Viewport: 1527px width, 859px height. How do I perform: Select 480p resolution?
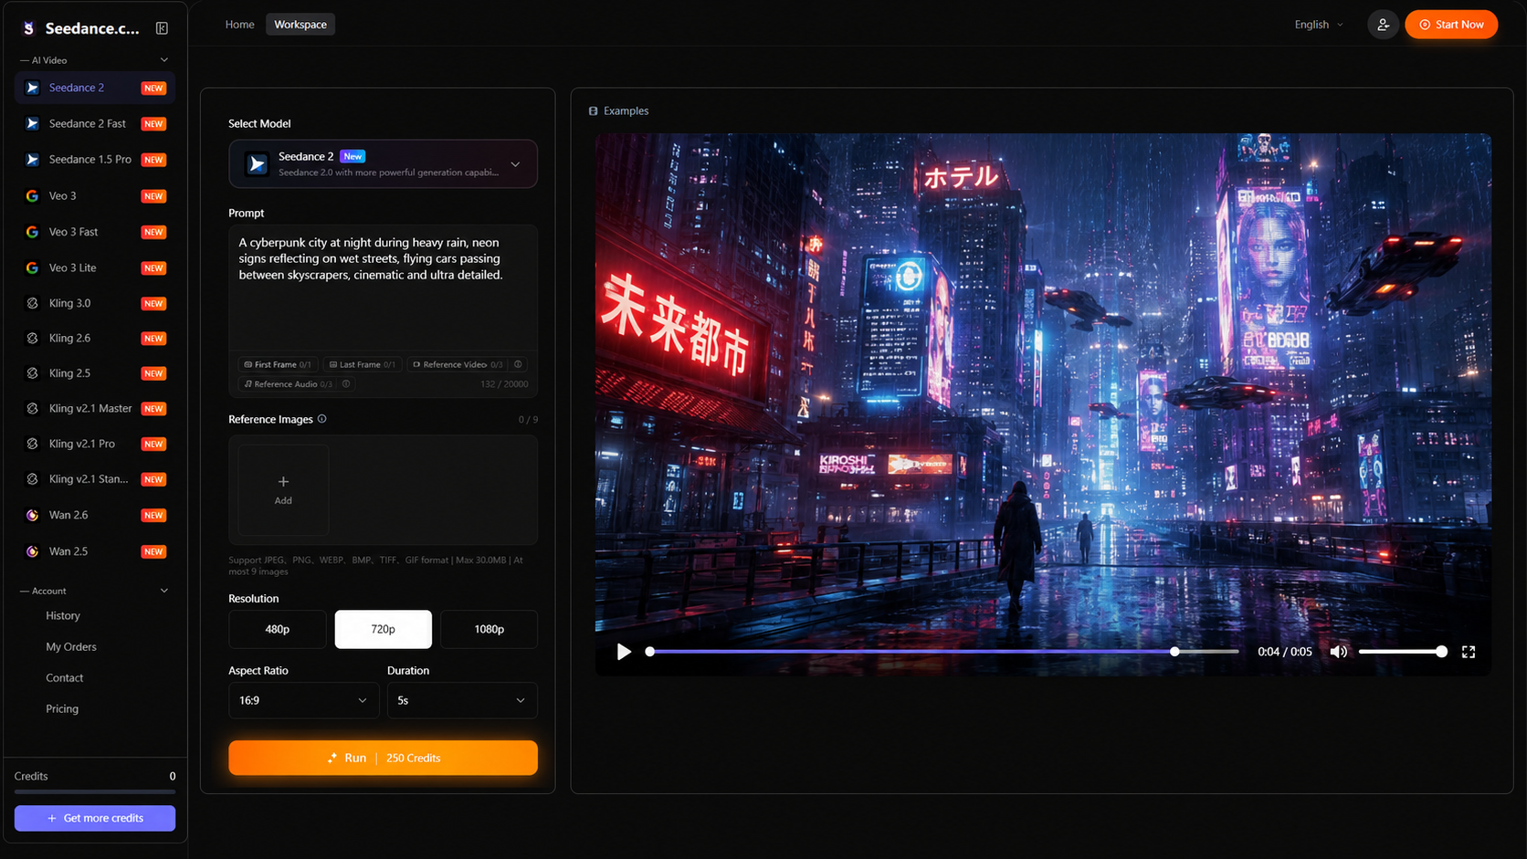point(277,629)
